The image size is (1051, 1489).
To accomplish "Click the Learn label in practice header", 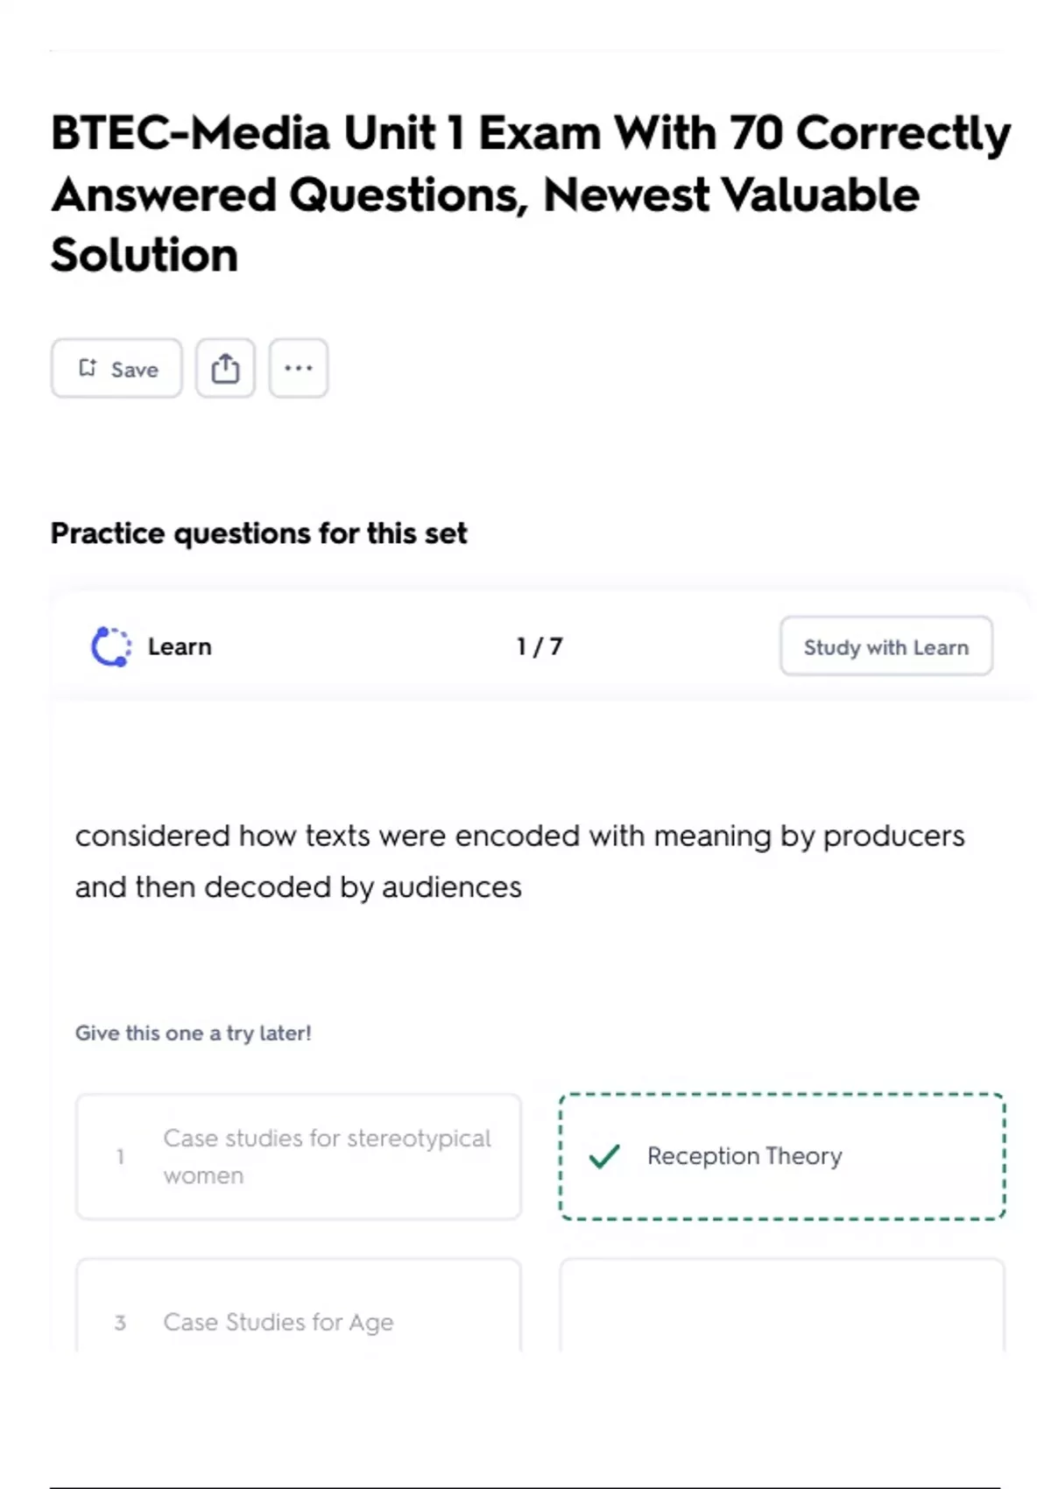I will [x=180, y=646].
